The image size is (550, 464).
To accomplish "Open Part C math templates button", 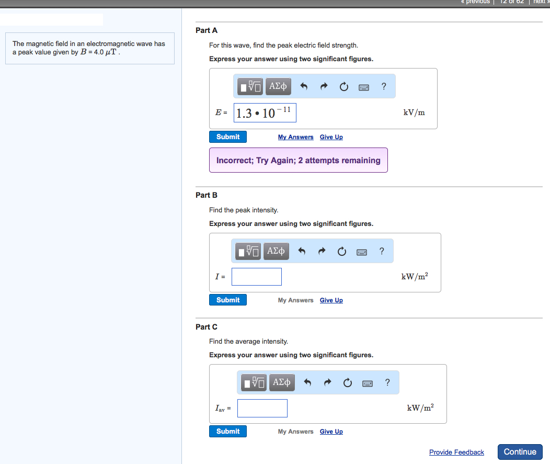I will click(254, 382).
